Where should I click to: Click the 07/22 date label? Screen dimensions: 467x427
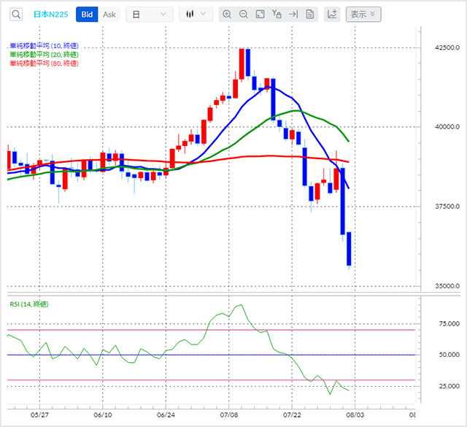click(292, 415)
